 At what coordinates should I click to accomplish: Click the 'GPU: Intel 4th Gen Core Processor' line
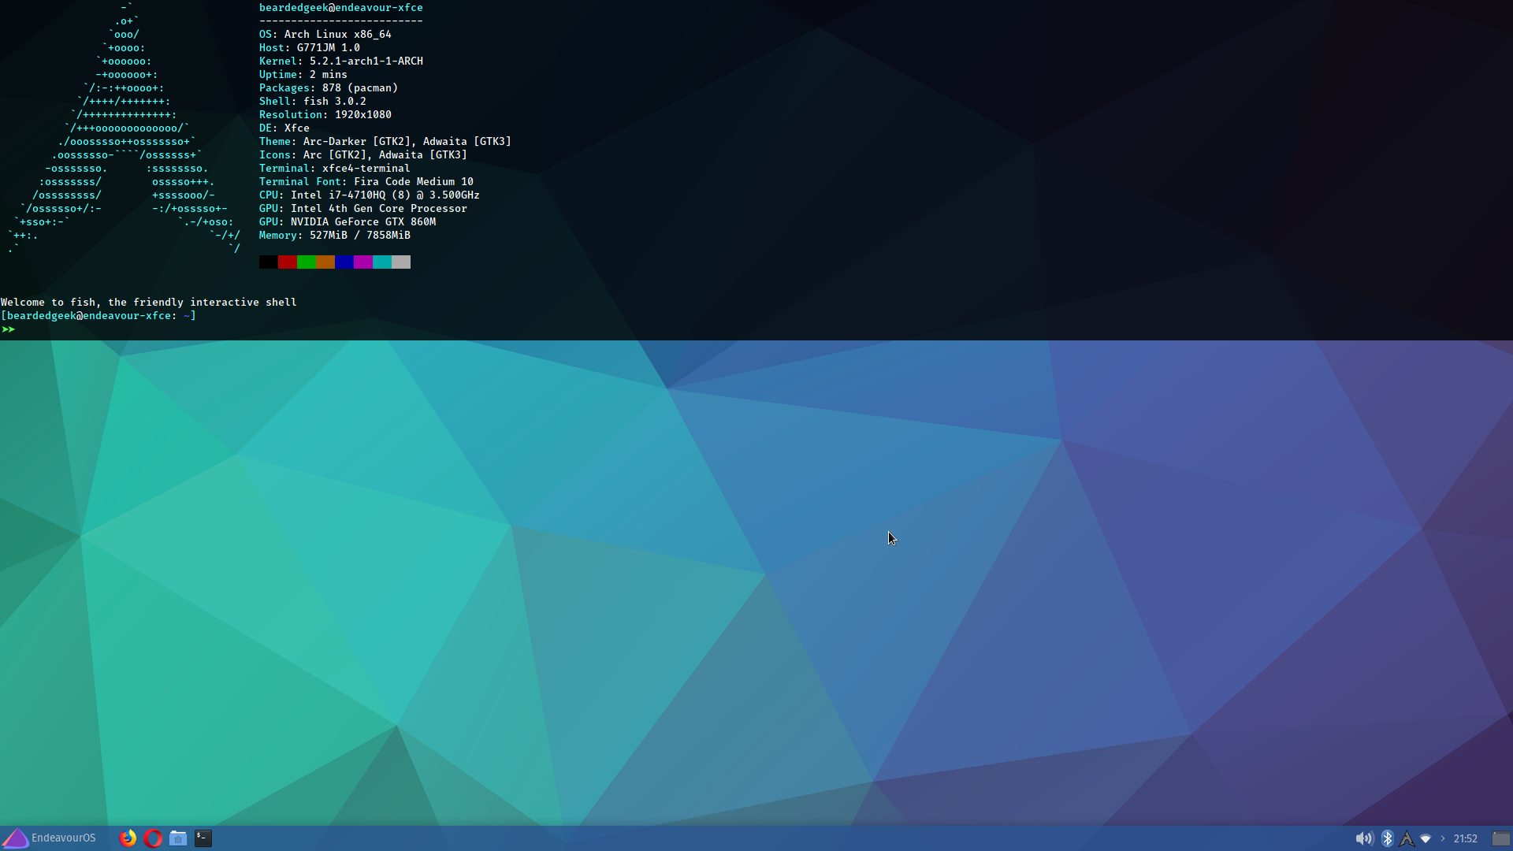click(x=363, y=209)
